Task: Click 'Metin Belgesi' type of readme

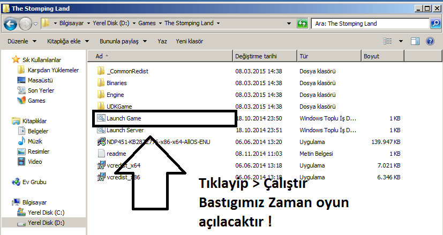Action: point(316,154)
